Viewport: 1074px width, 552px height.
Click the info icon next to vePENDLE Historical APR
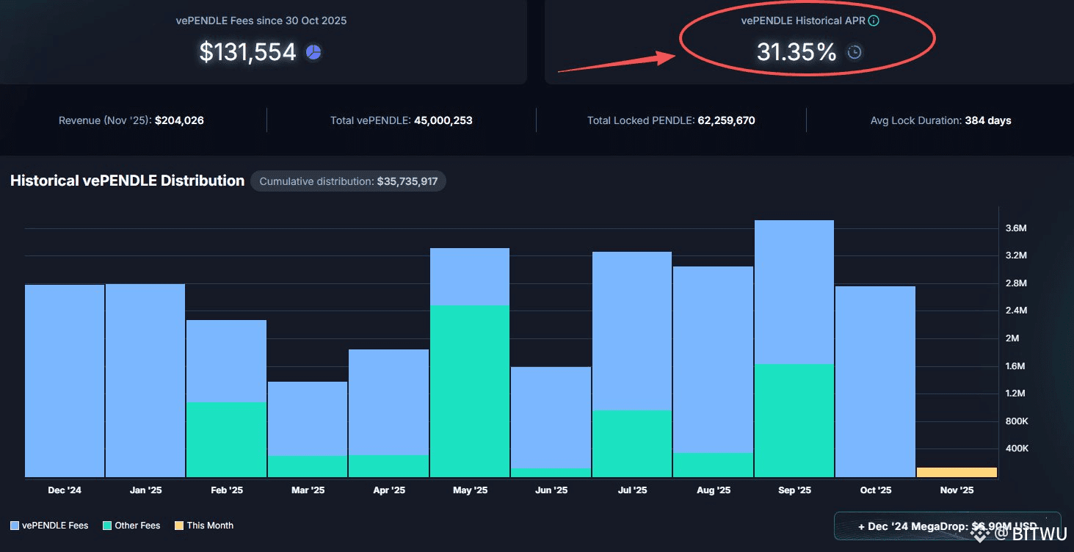point(874,21)
